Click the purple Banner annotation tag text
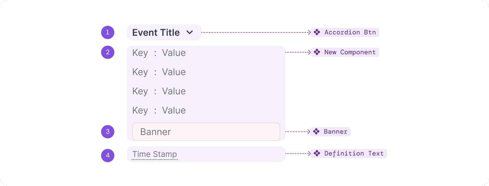The height and width of the screenshot is (186, 489). point(335,132)
